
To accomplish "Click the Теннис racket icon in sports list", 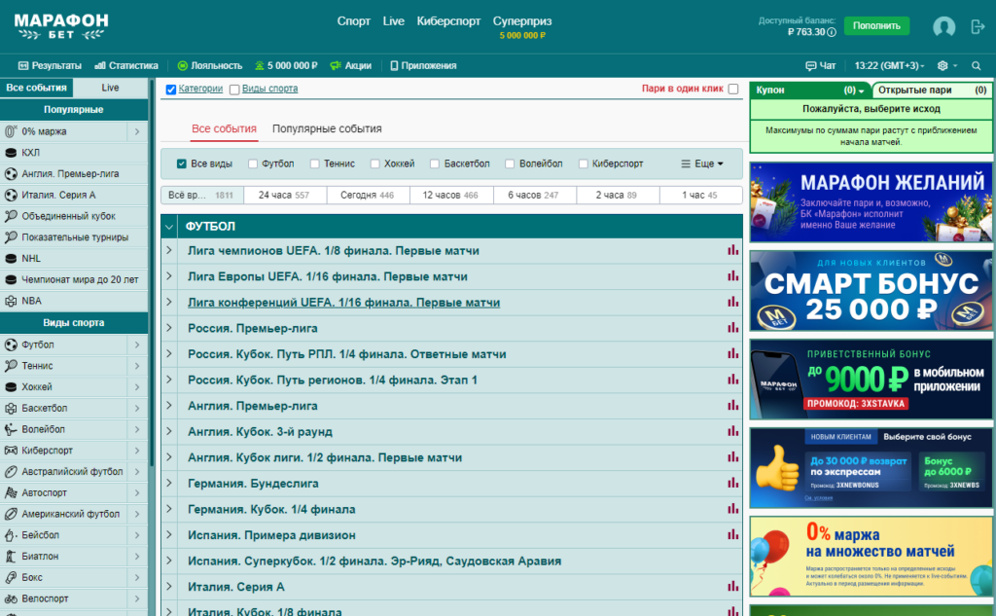I will (x=11, y=366).
